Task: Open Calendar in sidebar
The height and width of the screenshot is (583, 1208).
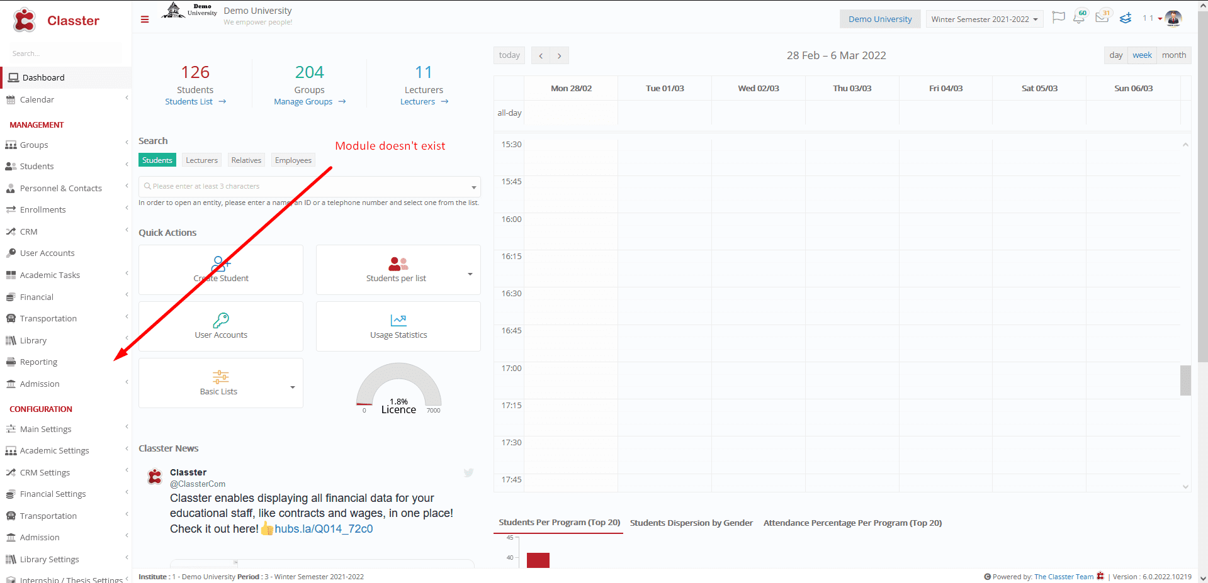Action: tap(65, 99)
